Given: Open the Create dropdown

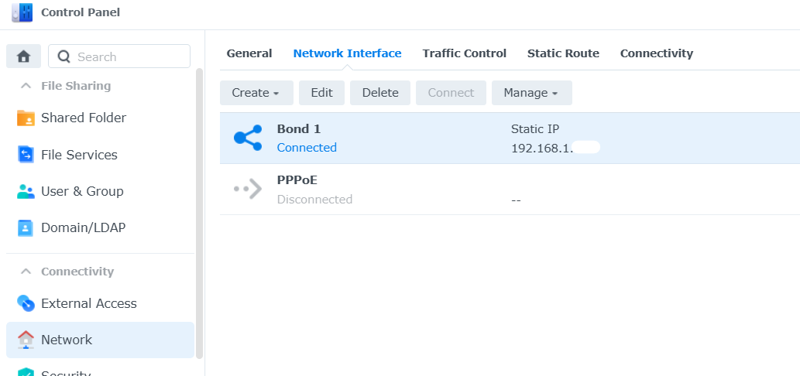Looking at the screenshot, I should click(x=256, y=93).
